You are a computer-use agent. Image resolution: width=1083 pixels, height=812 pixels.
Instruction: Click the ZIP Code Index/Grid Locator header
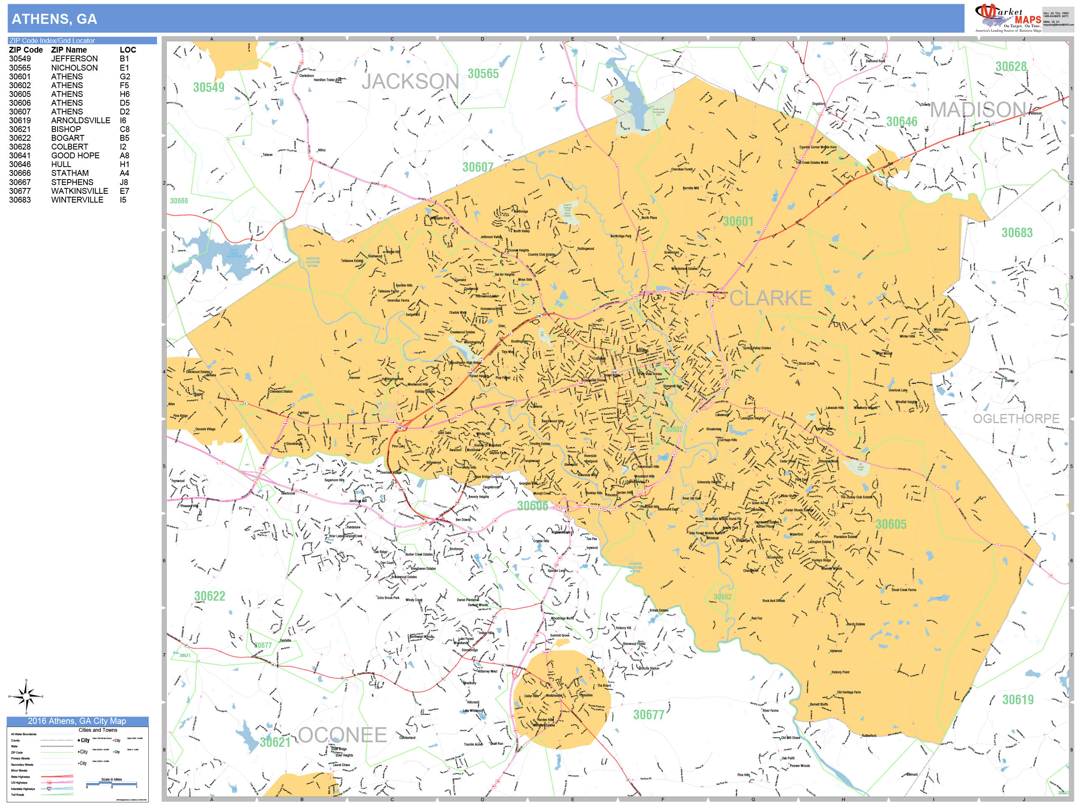(x=82, y=41)
